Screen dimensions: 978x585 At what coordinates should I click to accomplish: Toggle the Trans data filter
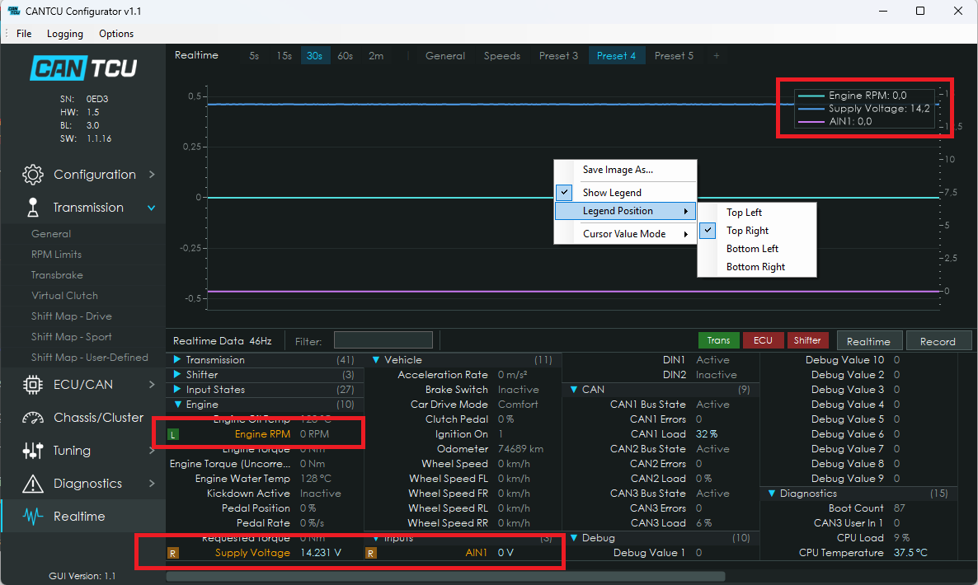pyautogui.click(x=718, y=340)
